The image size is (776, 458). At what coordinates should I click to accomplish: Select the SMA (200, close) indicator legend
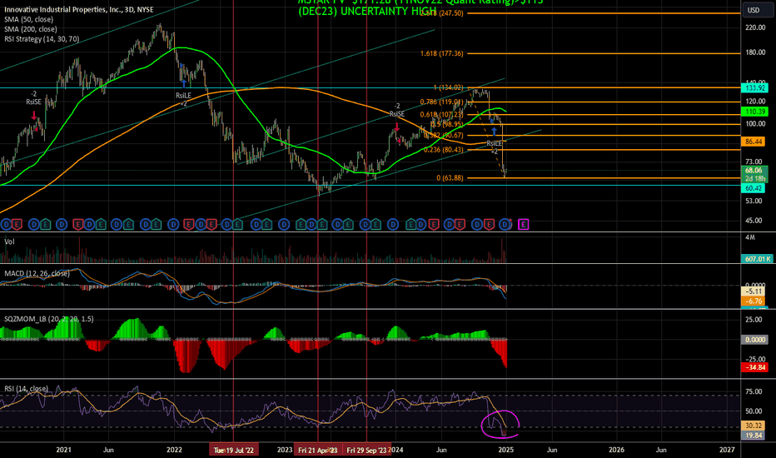coord(31,29)
